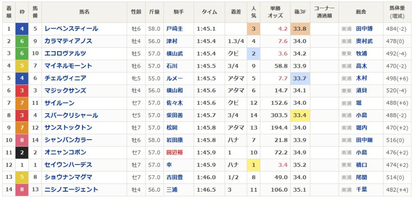Click the タイム column header
Image resolution: width=413 pixels, height=199 pixels.
pyautogui.click(x=210, y=12)
